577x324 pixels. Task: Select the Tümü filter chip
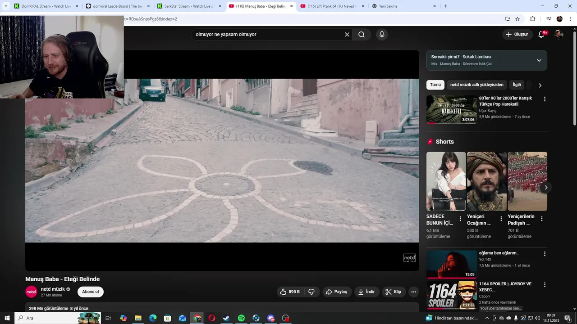click(435, 85)
